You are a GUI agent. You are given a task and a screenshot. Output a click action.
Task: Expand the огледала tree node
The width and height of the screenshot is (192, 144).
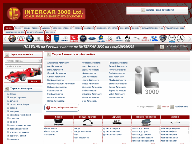tap(8, 118)
